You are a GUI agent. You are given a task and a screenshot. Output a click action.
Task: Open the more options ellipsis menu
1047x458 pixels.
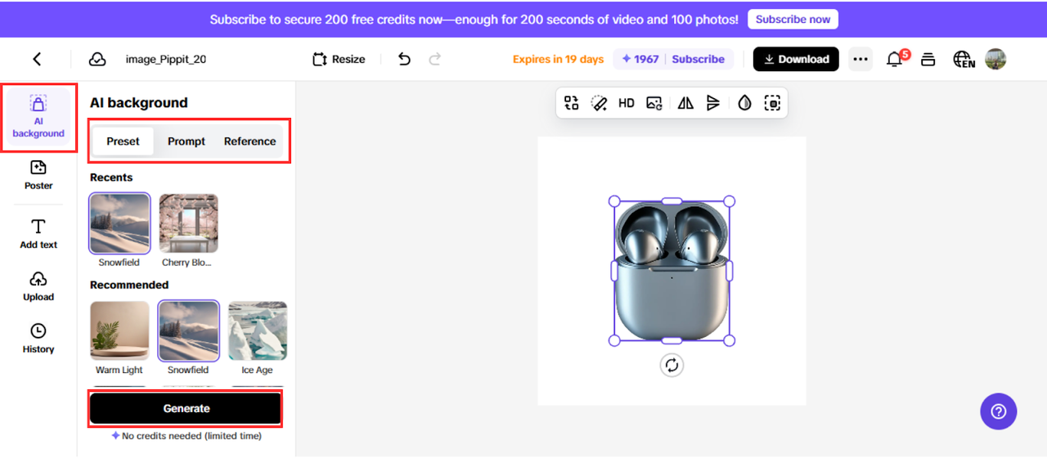(861, 59)
